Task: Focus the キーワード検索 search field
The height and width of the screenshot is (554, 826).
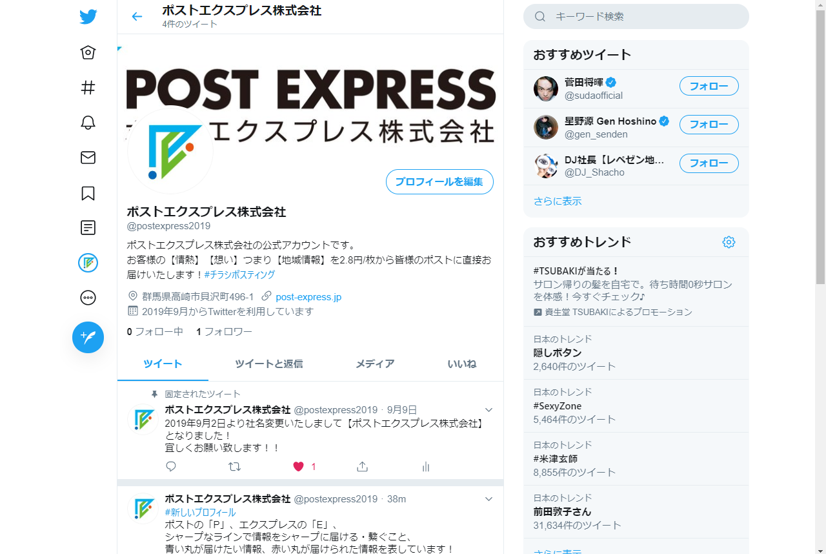Action: coord(636,17)
